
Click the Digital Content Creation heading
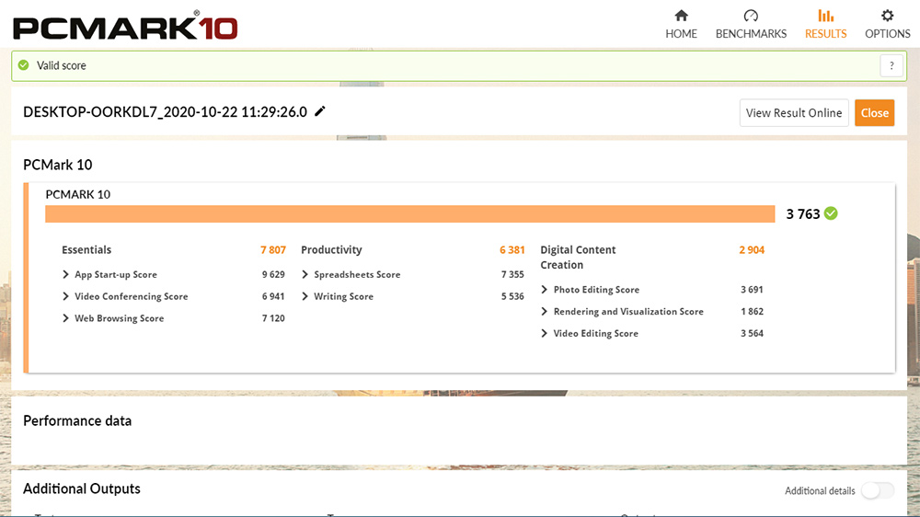578,257
